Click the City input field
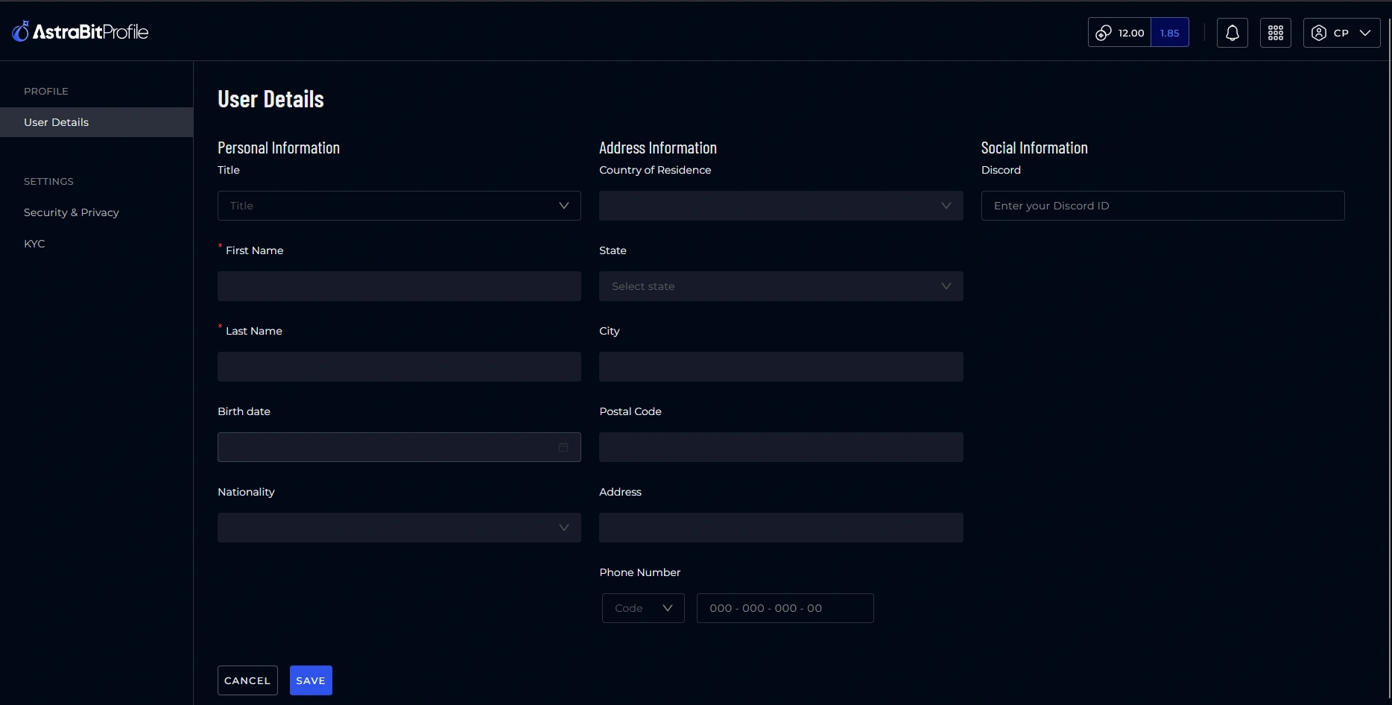 point(781,367)
